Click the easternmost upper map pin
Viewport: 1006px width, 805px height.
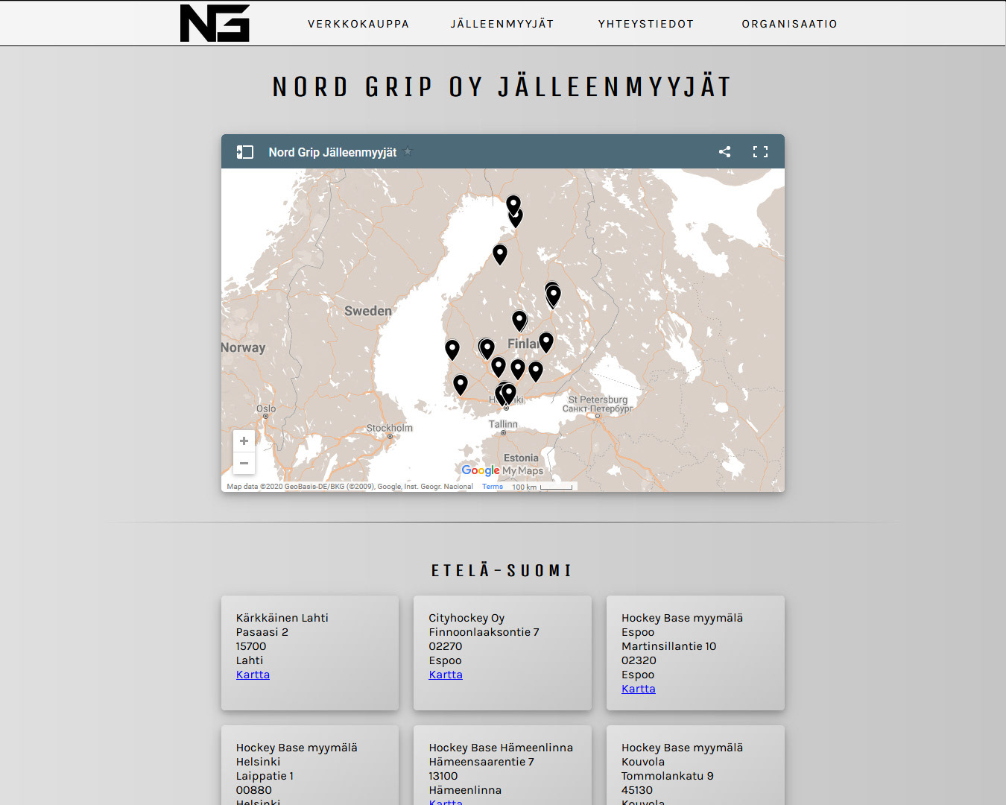click(x=554, y=294)
